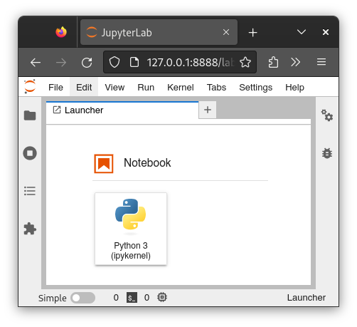
Task: Create a Python 3 (ipykernel) notebook
Action: click(x=131, y=229)
